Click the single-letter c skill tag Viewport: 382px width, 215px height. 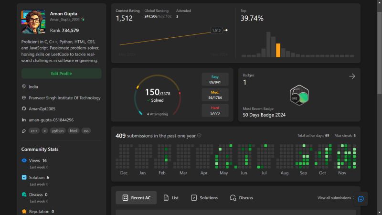coord(45,131)
